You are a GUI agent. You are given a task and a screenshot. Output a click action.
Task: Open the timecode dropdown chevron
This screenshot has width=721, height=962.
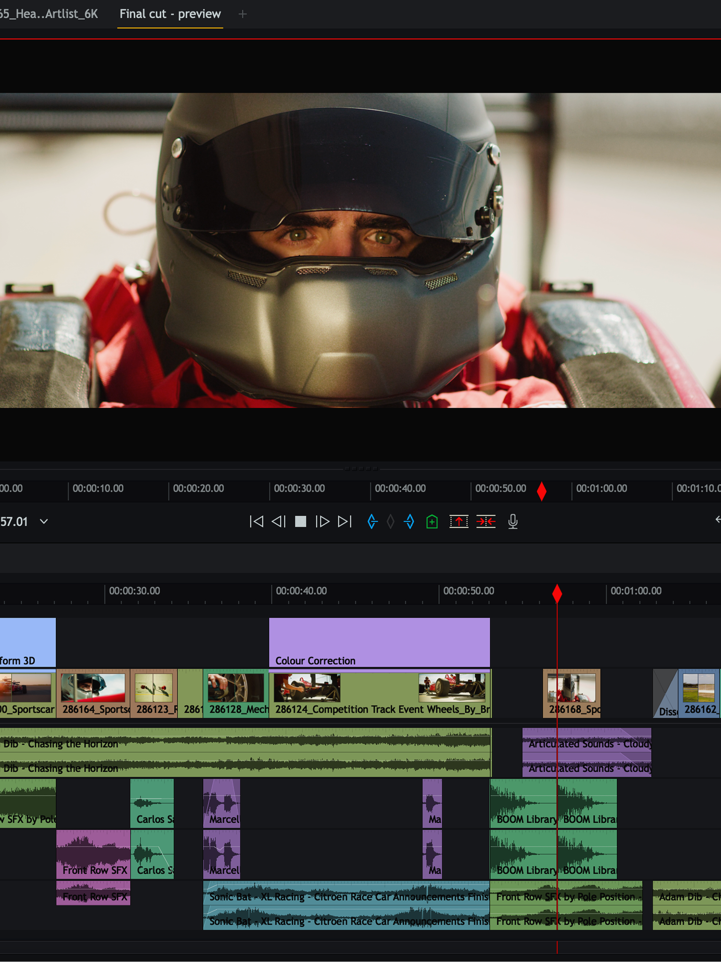point(44,521)
